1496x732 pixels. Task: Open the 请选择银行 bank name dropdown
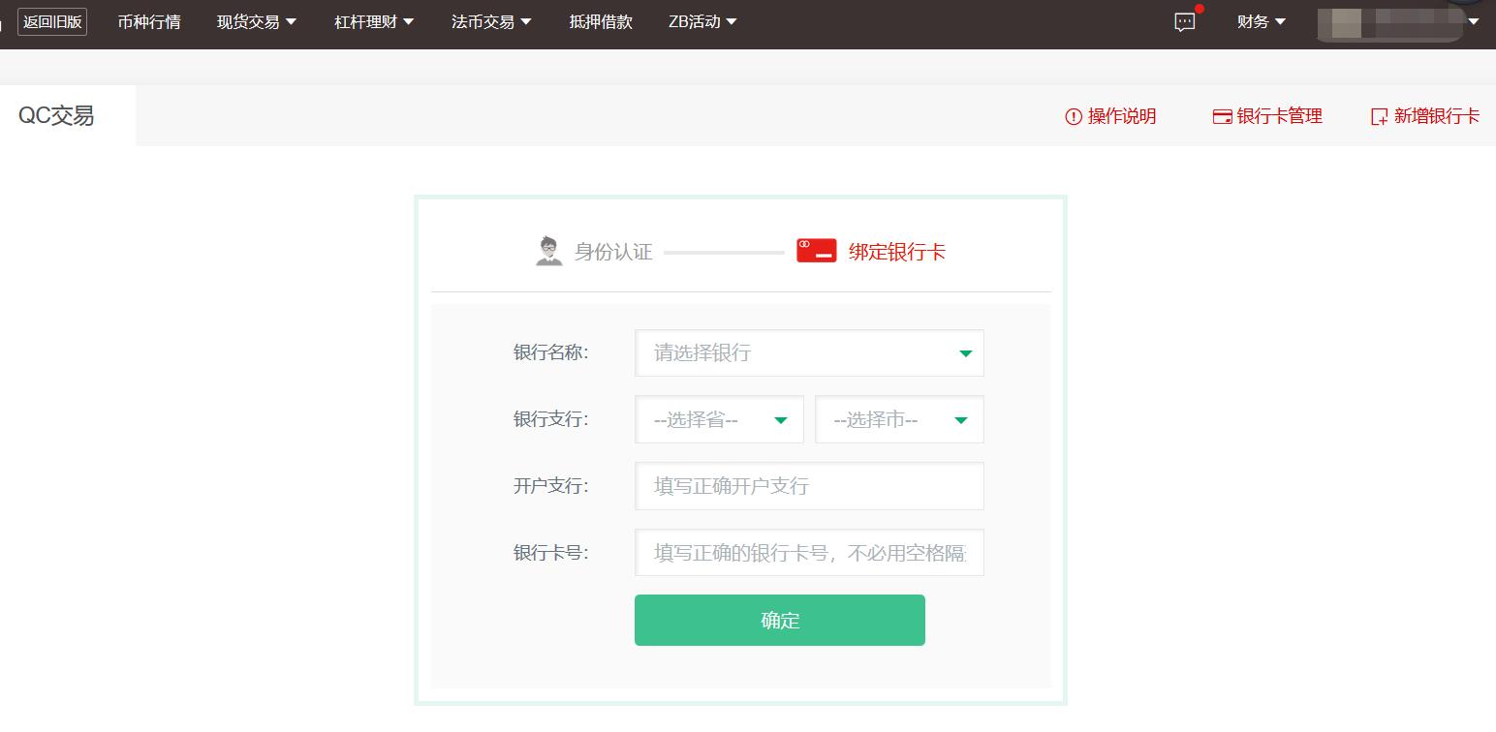tap(809, 353)
